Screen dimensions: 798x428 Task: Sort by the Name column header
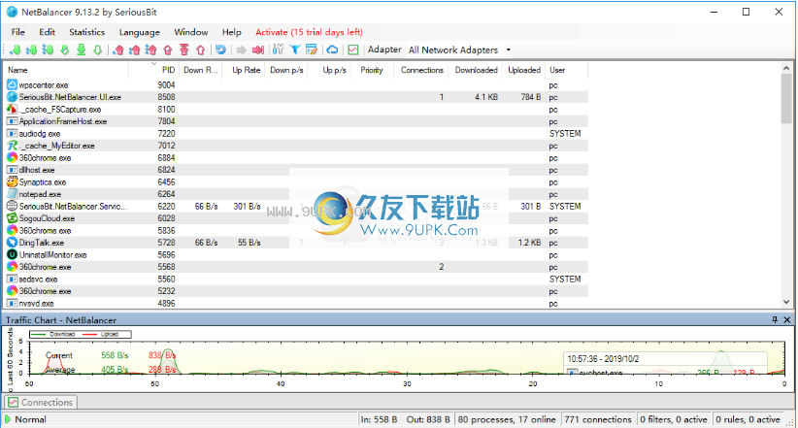66,70
